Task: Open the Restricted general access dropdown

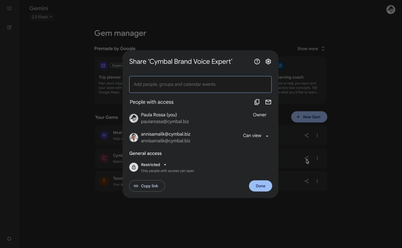Action: (153, 165)
